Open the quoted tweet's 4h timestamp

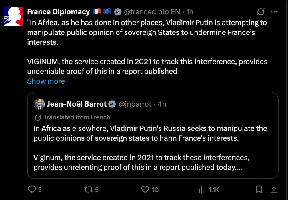162,104
